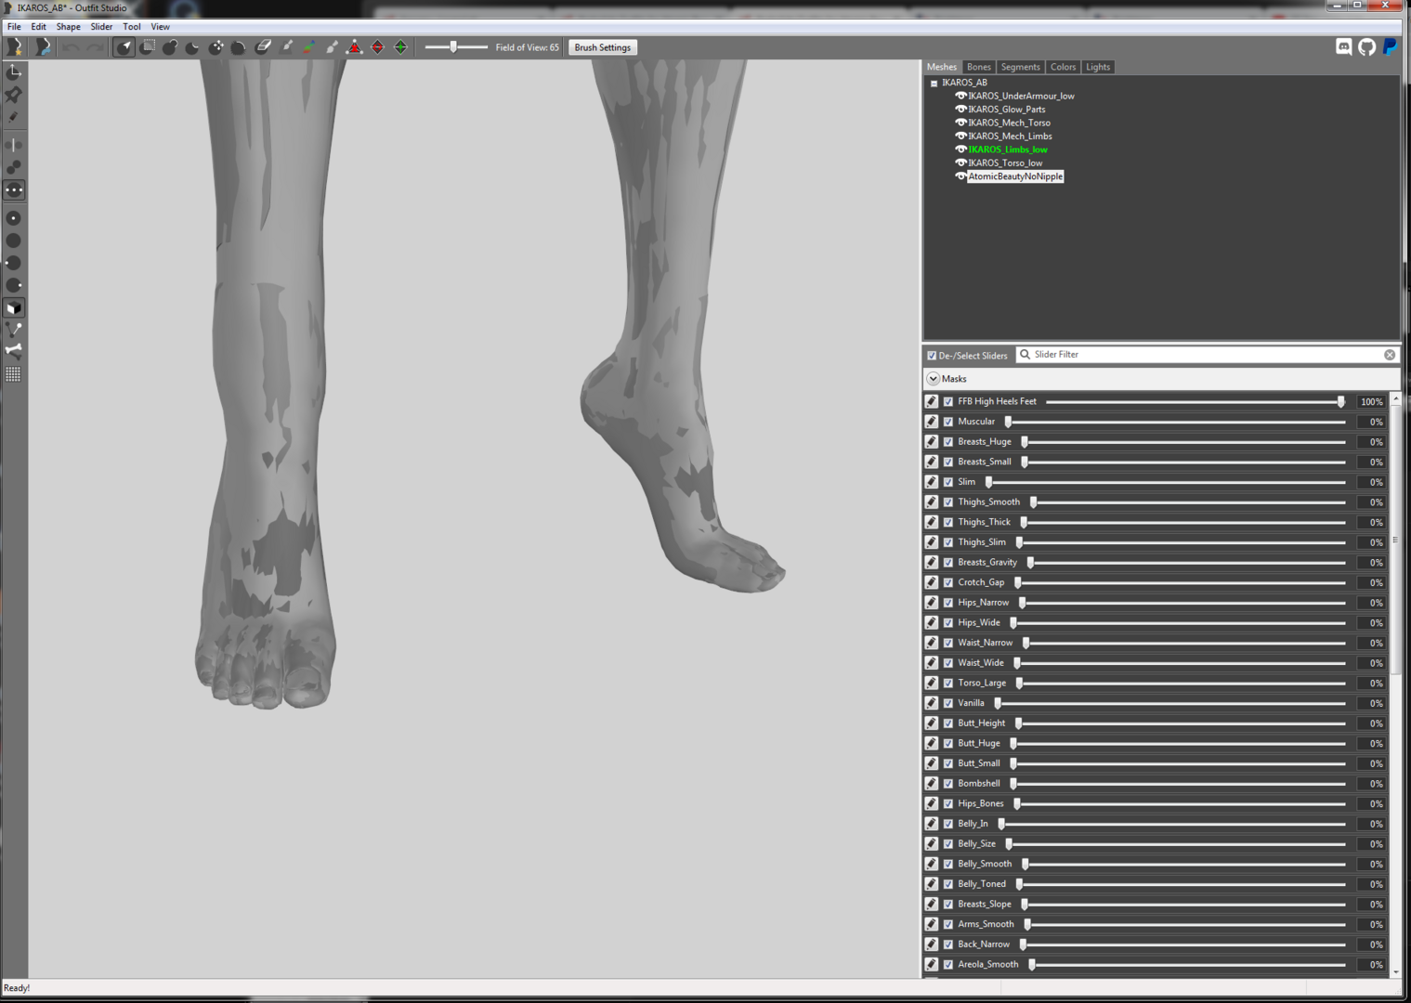Viewport: 1411px width, 1003px height.
Task: Toggle Global Brush Collision three-dots button
Action: 14,190
